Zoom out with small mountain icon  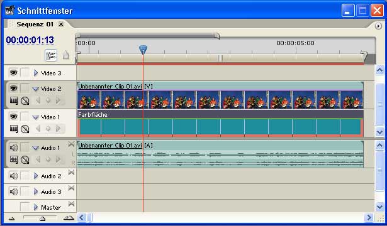(x=11, y=218)
